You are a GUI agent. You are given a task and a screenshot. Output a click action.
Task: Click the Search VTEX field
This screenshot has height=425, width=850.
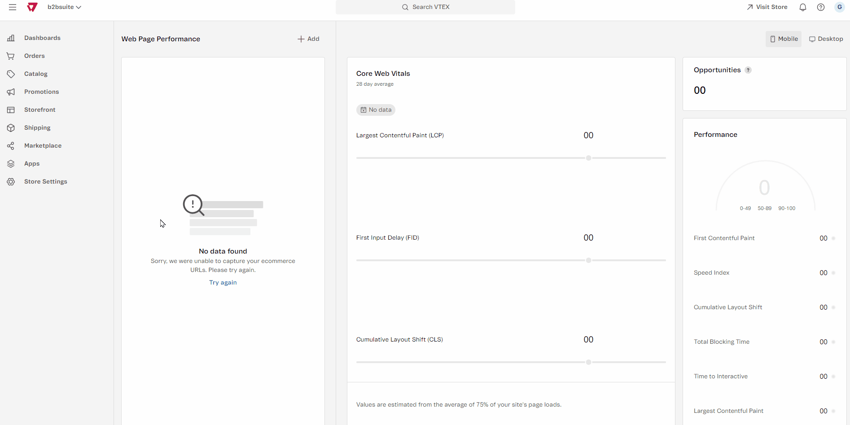coord(425,7)
